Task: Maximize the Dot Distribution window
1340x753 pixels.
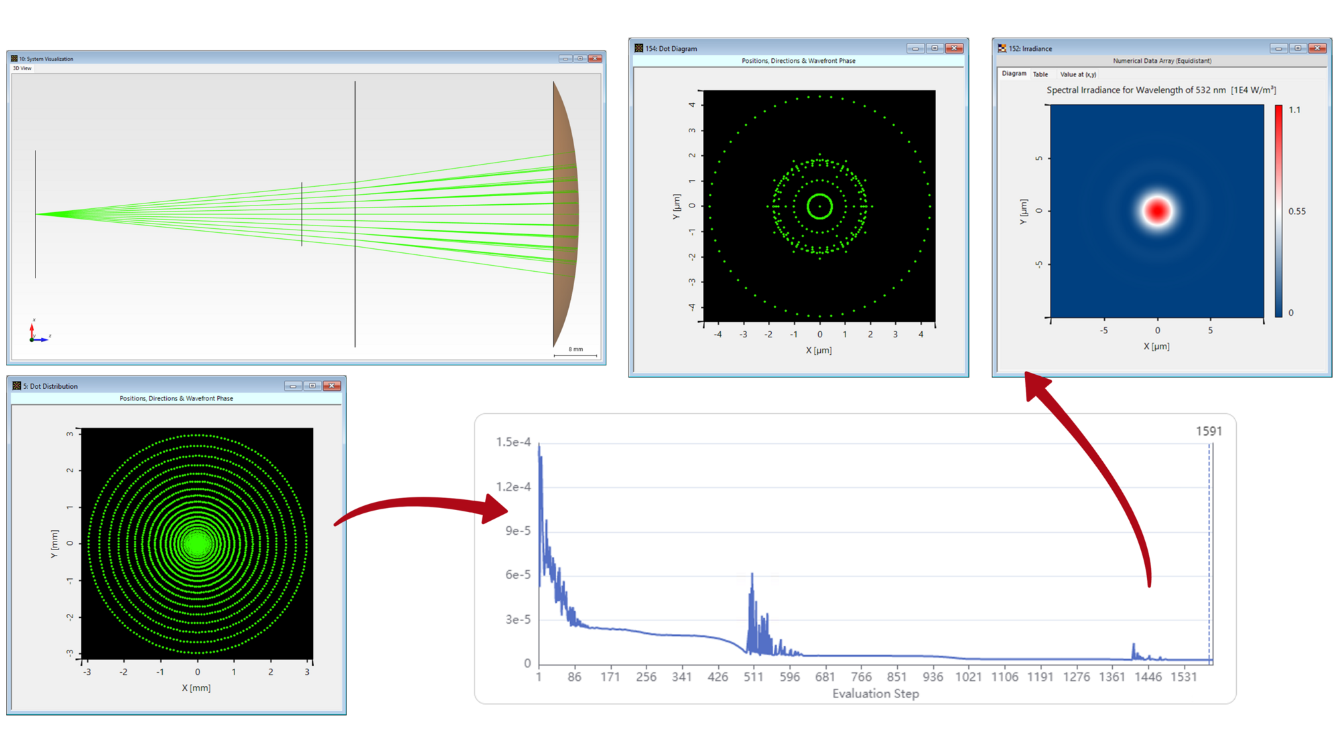Action: 312,386
